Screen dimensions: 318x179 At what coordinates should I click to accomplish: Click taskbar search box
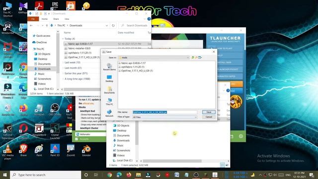pyautogui.click(x=45, y=175)
